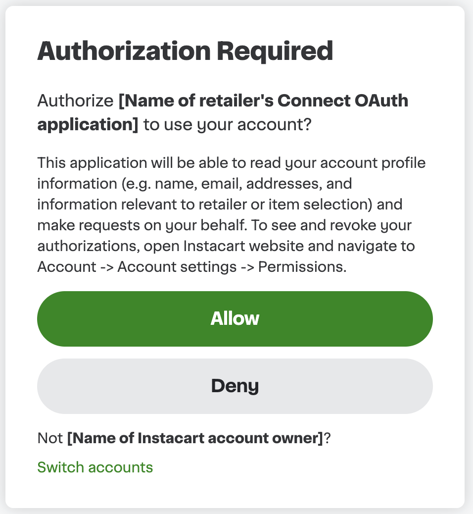Follow the Switch accounts link

95,467
